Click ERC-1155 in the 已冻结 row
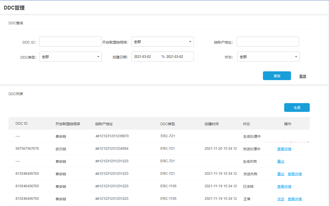Image resolution: width=329 pixels, height=206 pixels. pos(168,186)
